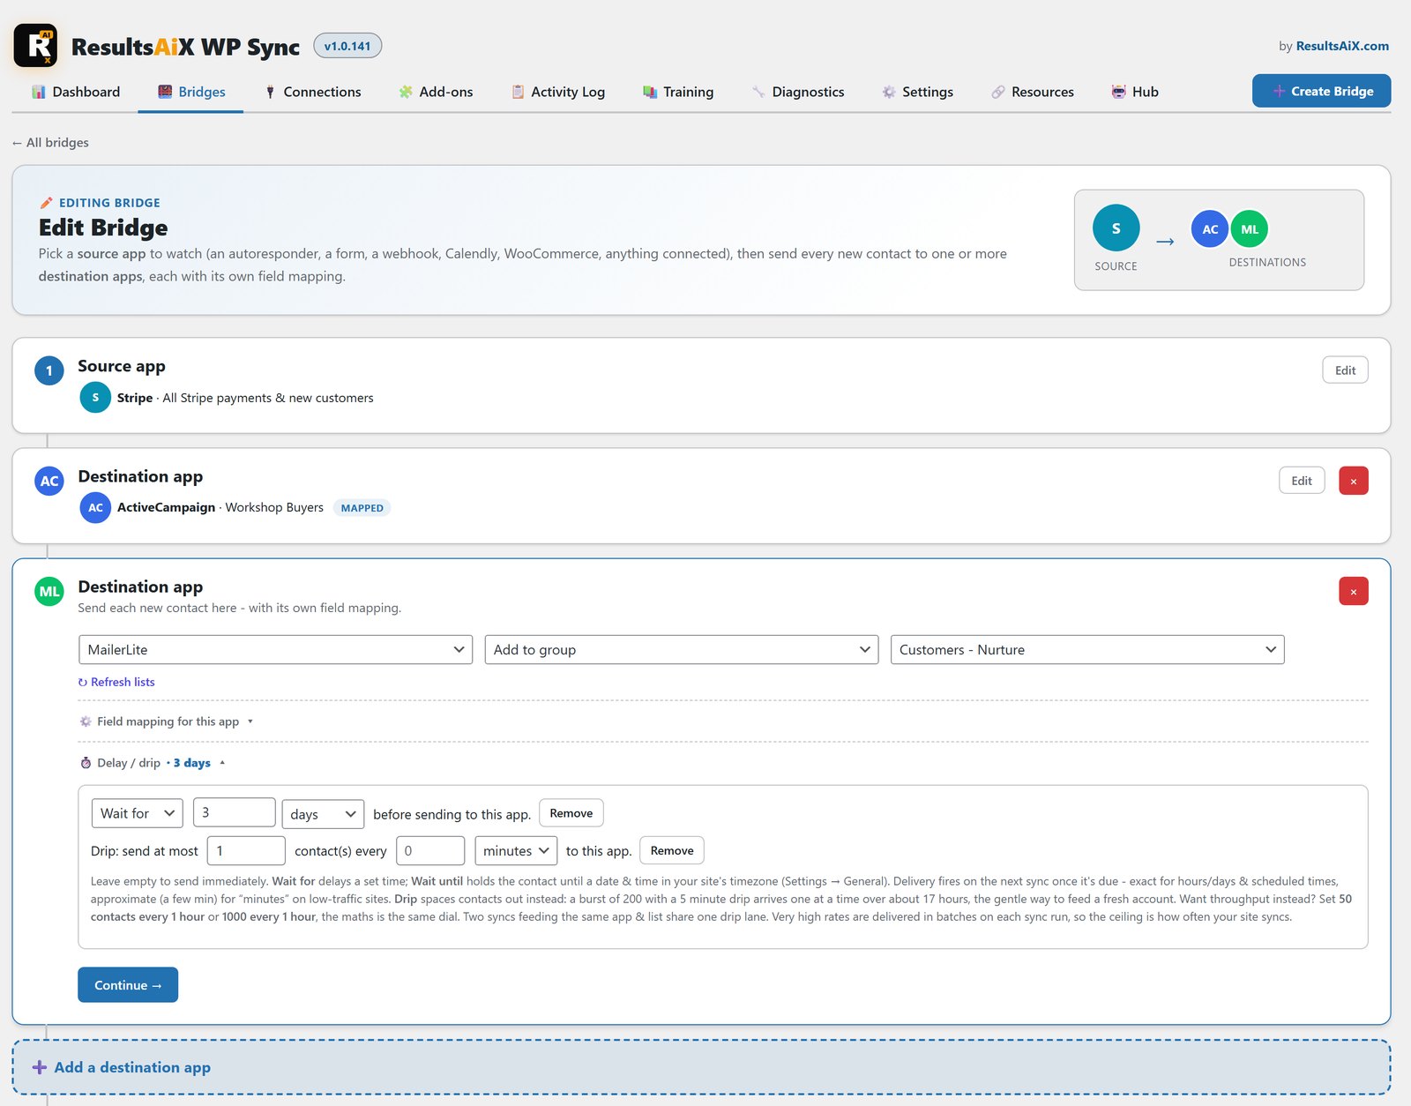Open the ResultsAiX.com link
Viewport: 1411px width, 1106px height.
(x=1342, y=46)
